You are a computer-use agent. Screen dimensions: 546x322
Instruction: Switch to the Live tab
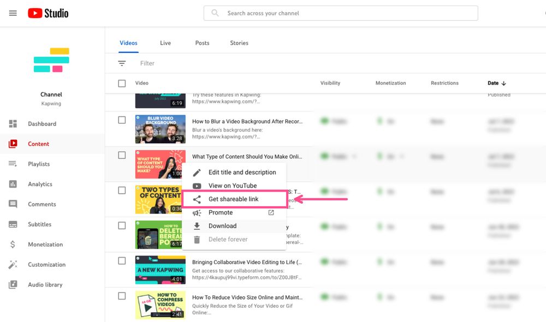(x=165, y=43)
